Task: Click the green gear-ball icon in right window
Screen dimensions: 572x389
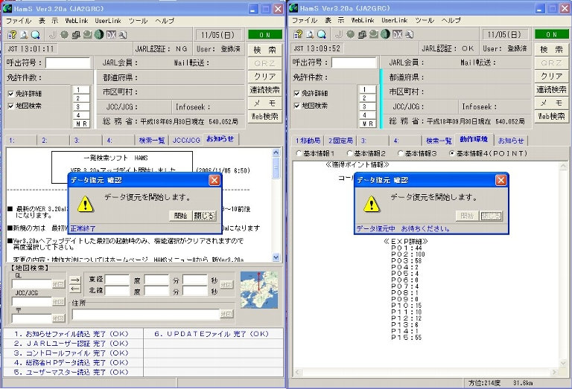Action: [351, 35]
